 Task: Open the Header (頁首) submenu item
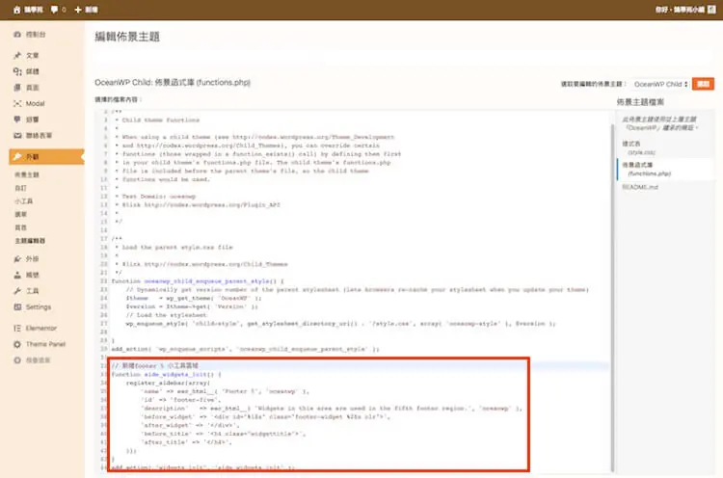pyautogui.click(x=21, y=227)
